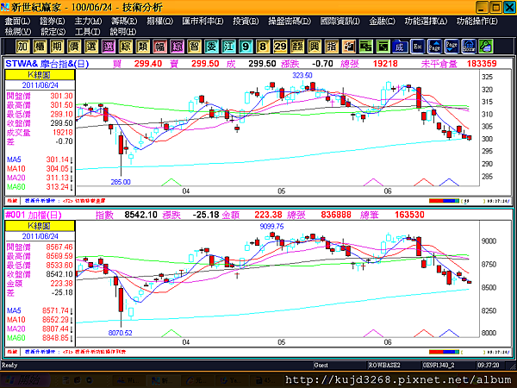Click the yellow 選 toolbar icon

pyautogui.click(x=91, y=47)
